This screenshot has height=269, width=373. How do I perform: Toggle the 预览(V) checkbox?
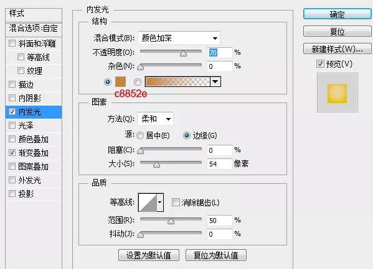320,63
